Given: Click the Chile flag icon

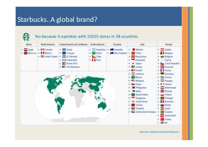Looking at the screenshot, I should (94, 56).
